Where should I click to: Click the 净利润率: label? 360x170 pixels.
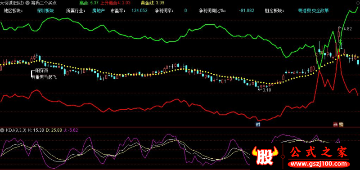click(165, 10)
